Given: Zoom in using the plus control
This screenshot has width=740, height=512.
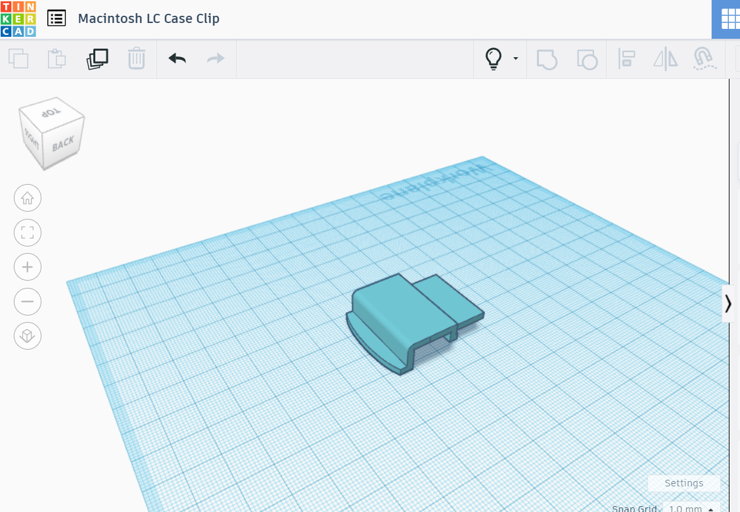Looking at the screenshot, I should [x=27, y=267].
